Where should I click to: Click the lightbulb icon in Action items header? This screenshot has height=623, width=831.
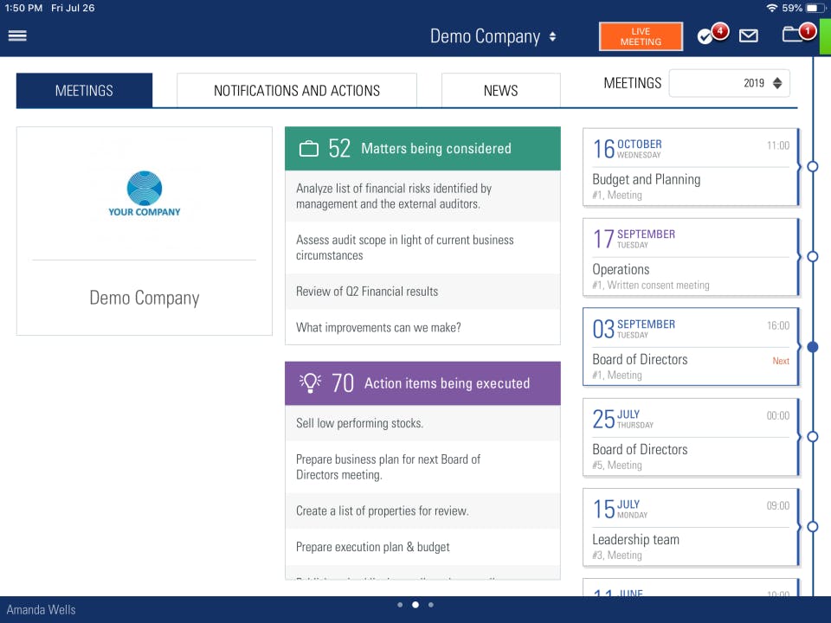pos(310,382)
